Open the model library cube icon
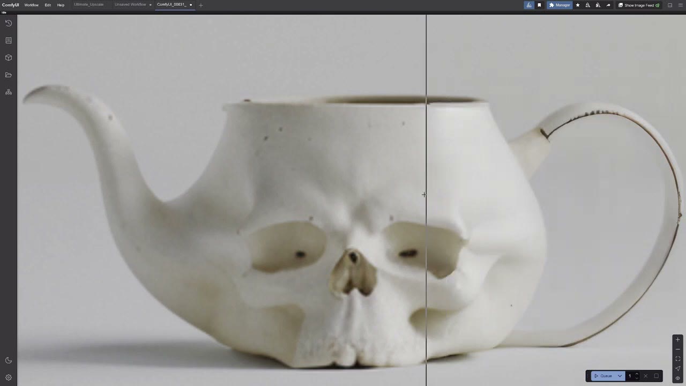Screen dimensions: 686x386 coord(9,57)
